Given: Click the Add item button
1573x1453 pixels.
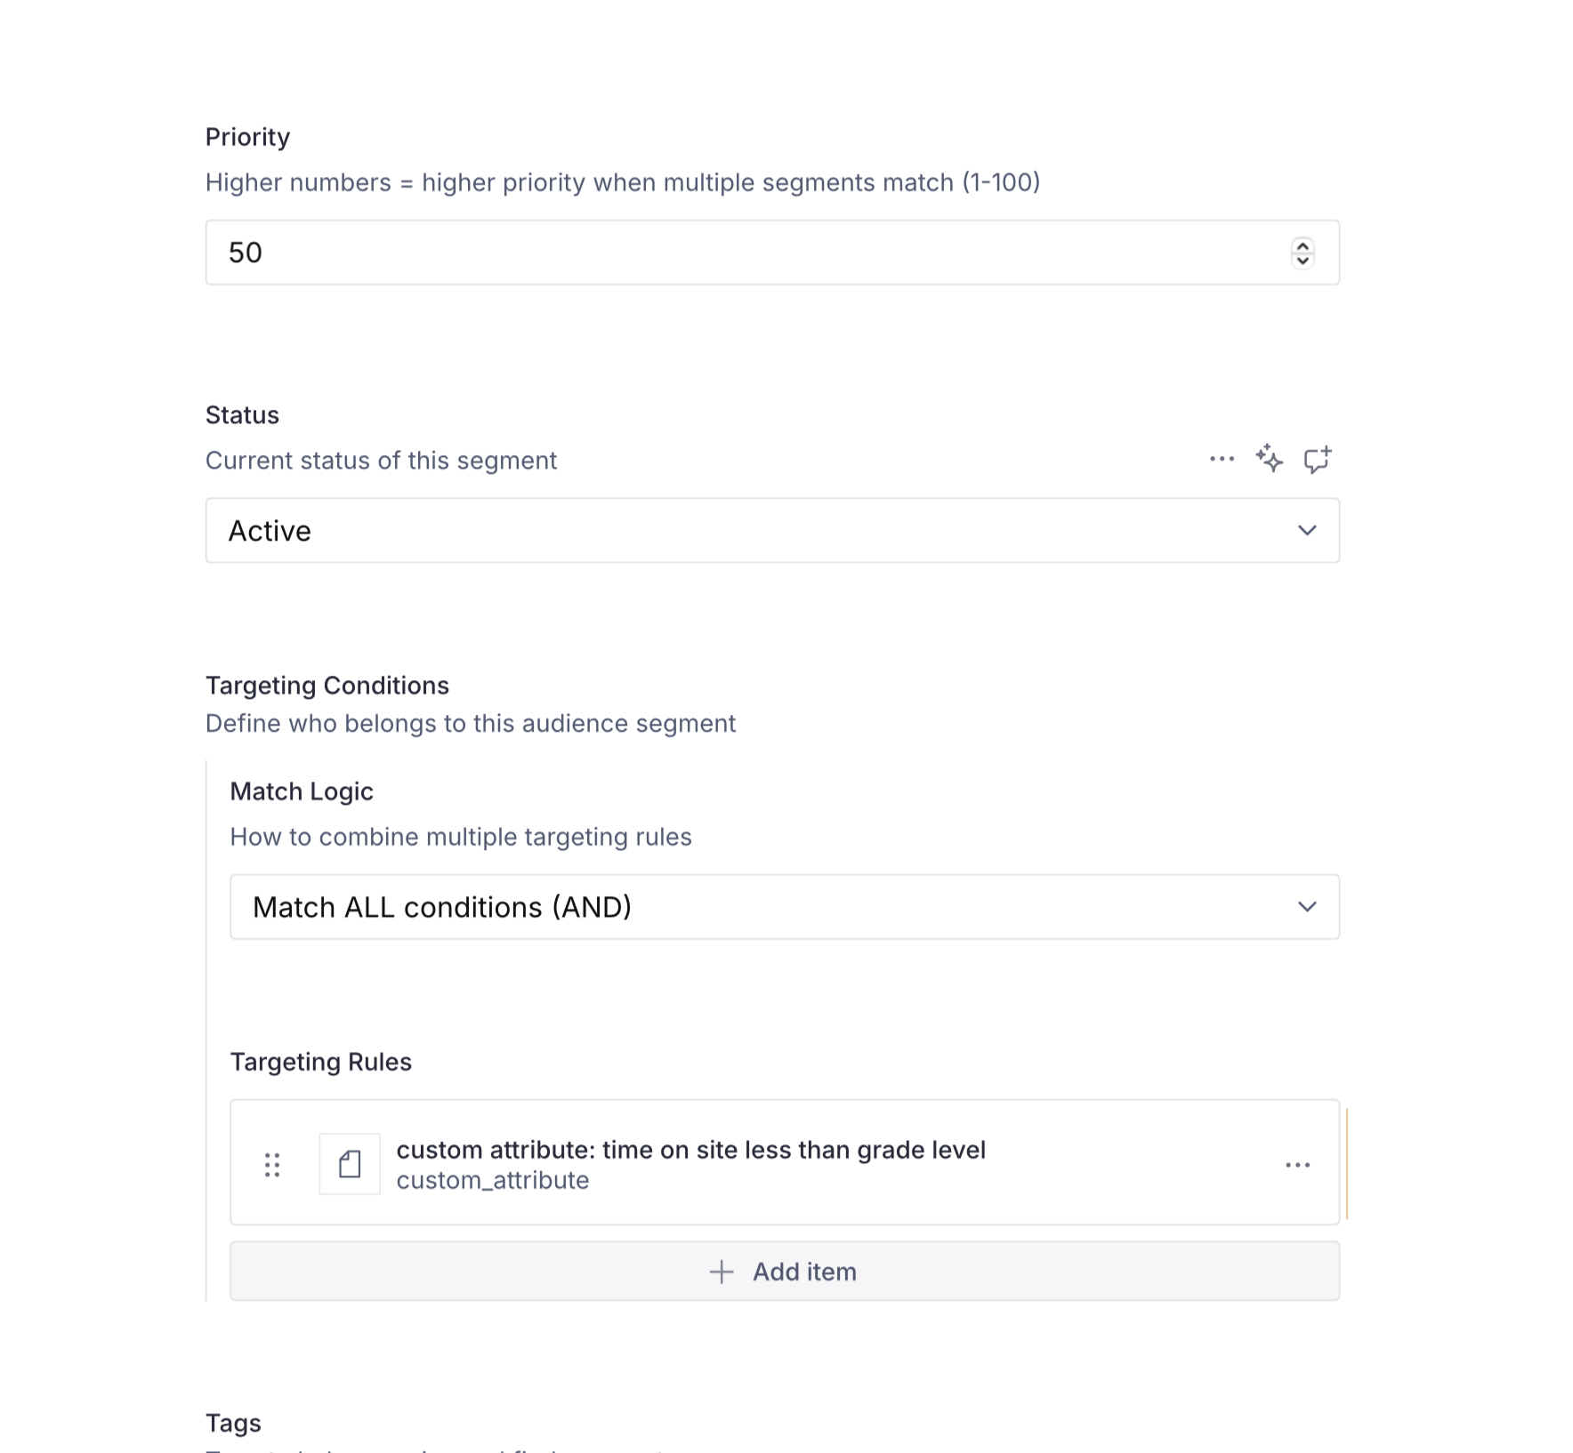Looking at the screenshot, I should (785, 1272).
